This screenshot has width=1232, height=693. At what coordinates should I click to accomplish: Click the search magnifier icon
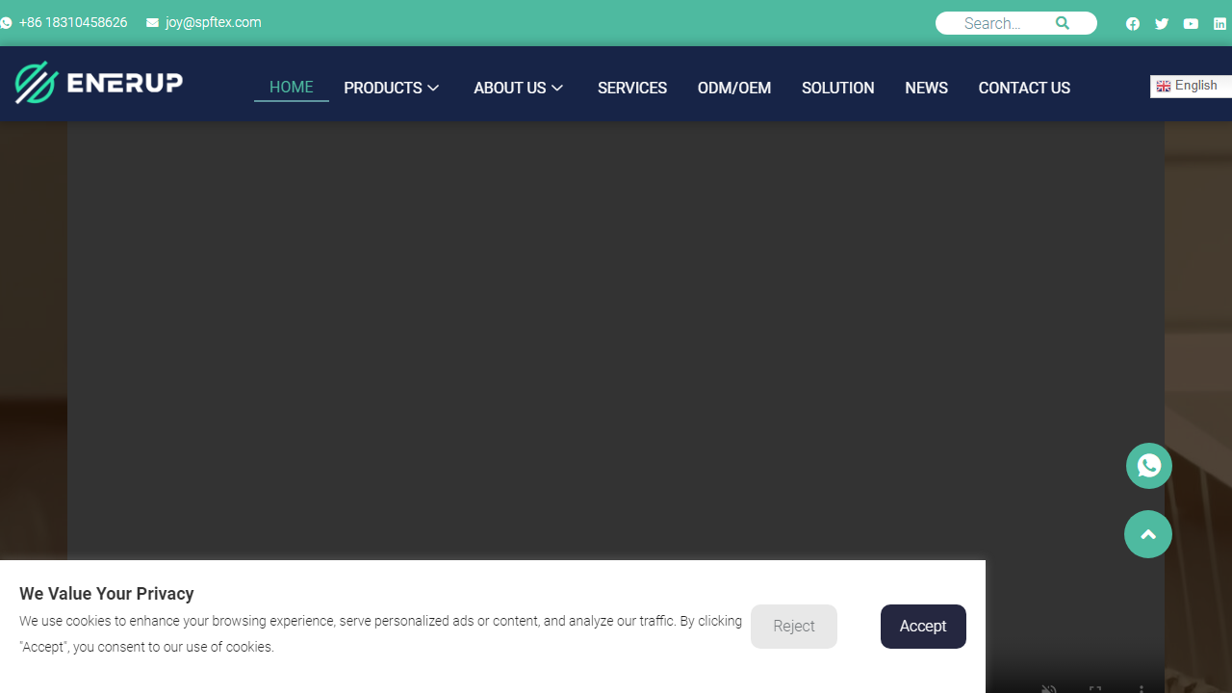point(1063,23)
